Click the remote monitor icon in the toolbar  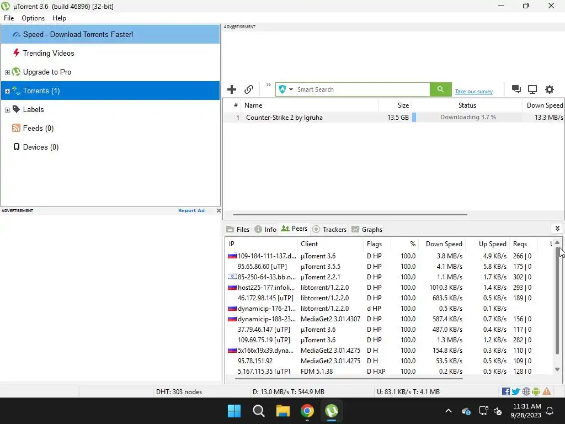tap(532, 89)
